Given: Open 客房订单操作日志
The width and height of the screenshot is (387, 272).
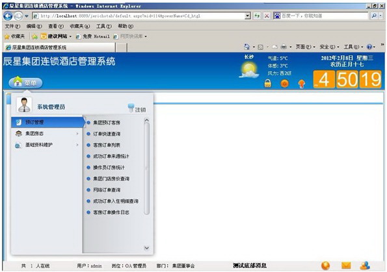Looking at the screenshot, I should pyautogui.click(x=111, y=212).
